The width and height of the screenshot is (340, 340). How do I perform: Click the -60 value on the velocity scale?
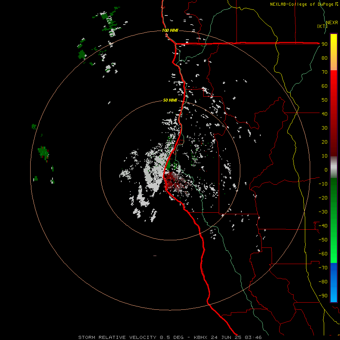(323, 254)
